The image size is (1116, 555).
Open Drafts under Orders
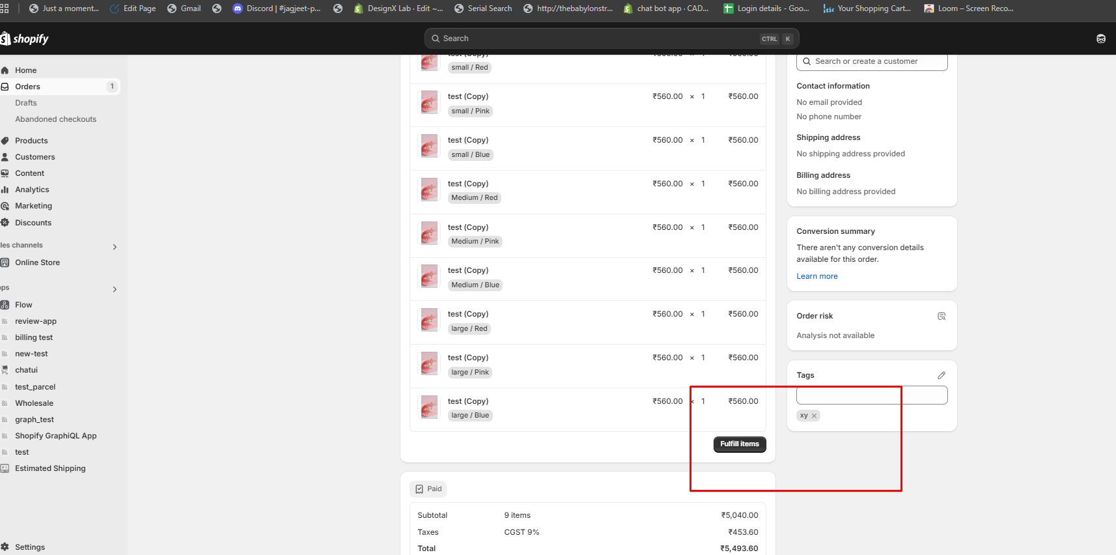click(26, 103)
